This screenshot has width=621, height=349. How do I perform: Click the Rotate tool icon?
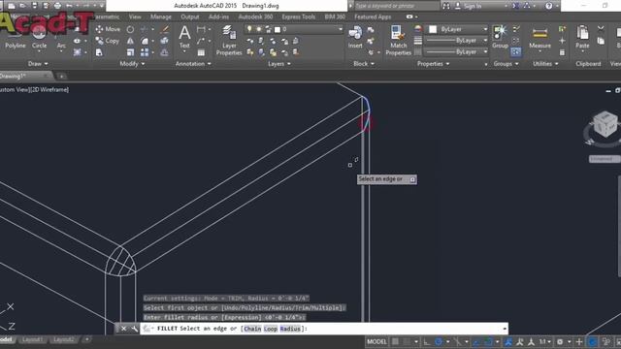coord(130,29)
